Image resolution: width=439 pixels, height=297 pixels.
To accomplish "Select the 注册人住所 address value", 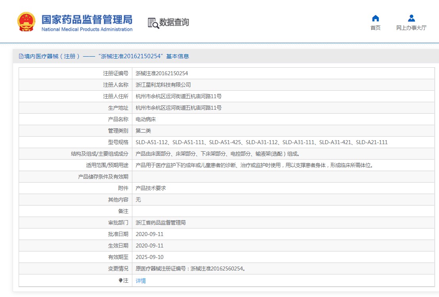I will (x=179, y=96).
